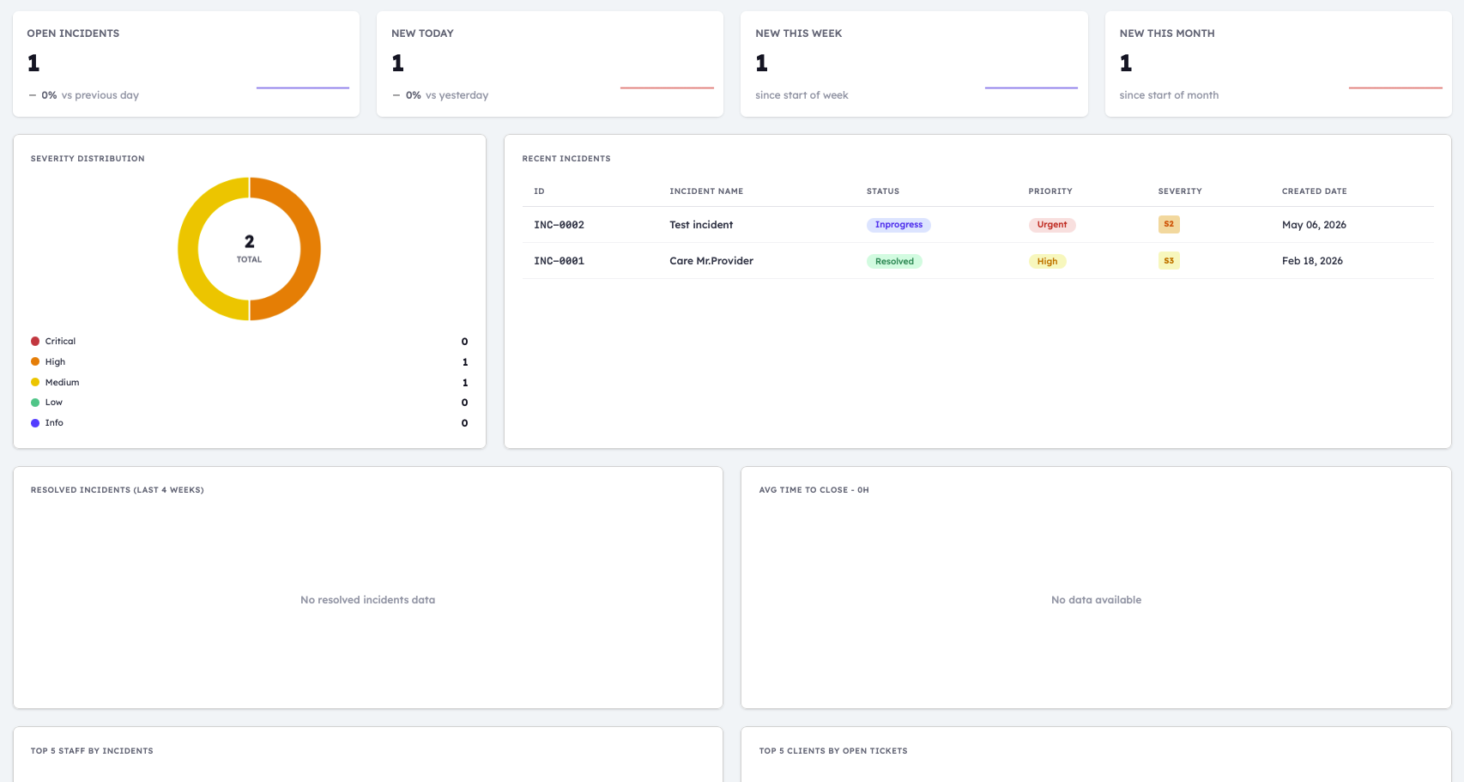This screenshot has width=1464, height=782.
Task: Click the No data available message
Action: (1096, 600)
